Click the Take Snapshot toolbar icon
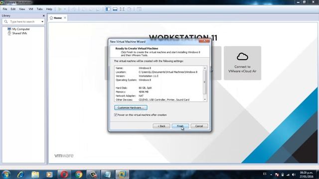This screenshot has height=179, width=319. tap(83, 9)
